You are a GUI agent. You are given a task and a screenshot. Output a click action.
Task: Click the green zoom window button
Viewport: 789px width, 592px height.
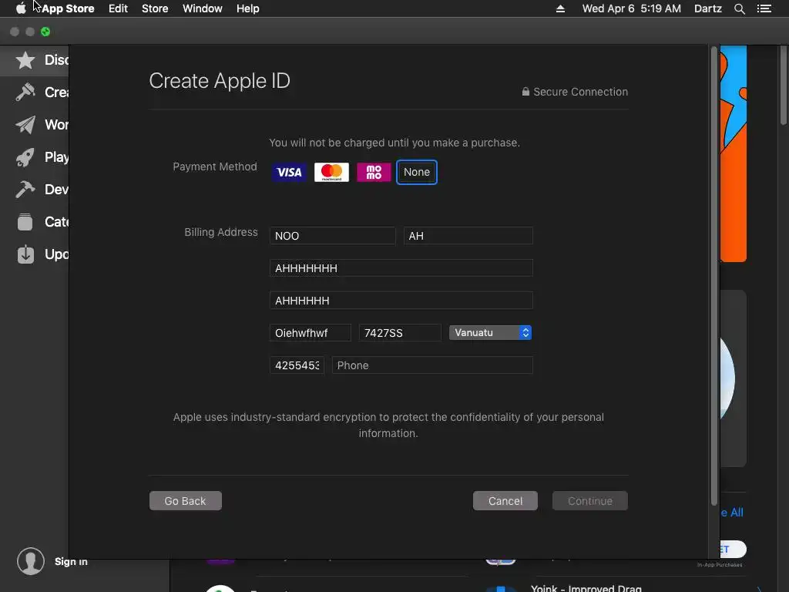pyautogui.click(x=45, y=32)
